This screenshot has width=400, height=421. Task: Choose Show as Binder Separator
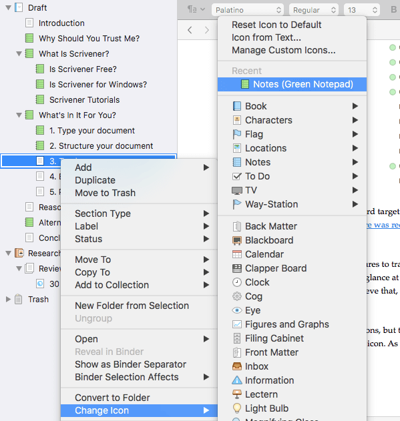coord(140,364)
